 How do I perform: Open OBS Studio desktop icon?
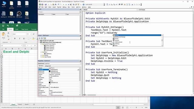[x=19, y=14]
